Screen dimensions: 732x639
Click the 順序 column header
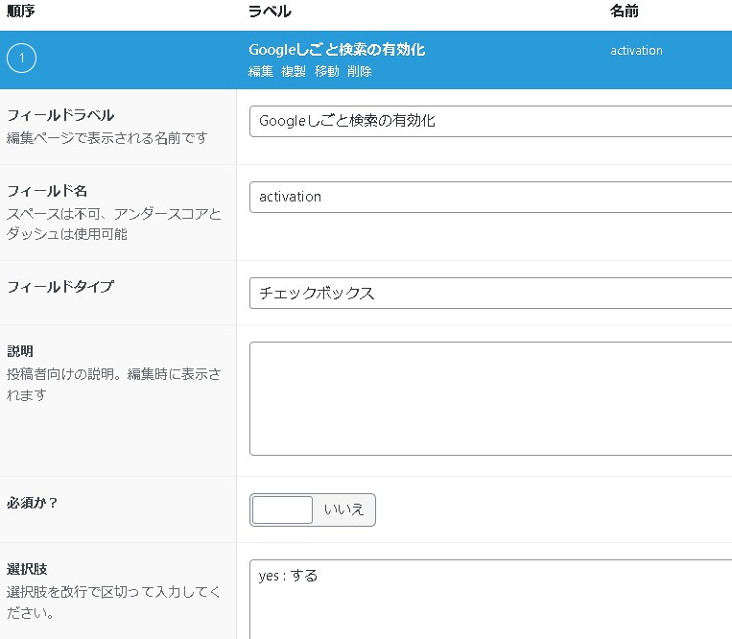coord(20,12)
